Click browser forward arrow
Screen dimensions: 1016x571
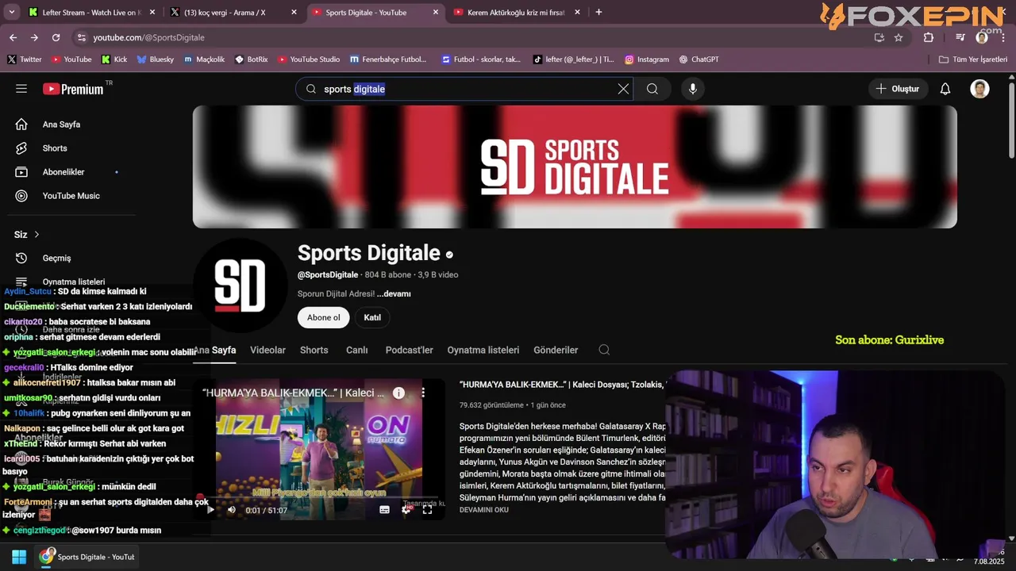click(34, 37)
